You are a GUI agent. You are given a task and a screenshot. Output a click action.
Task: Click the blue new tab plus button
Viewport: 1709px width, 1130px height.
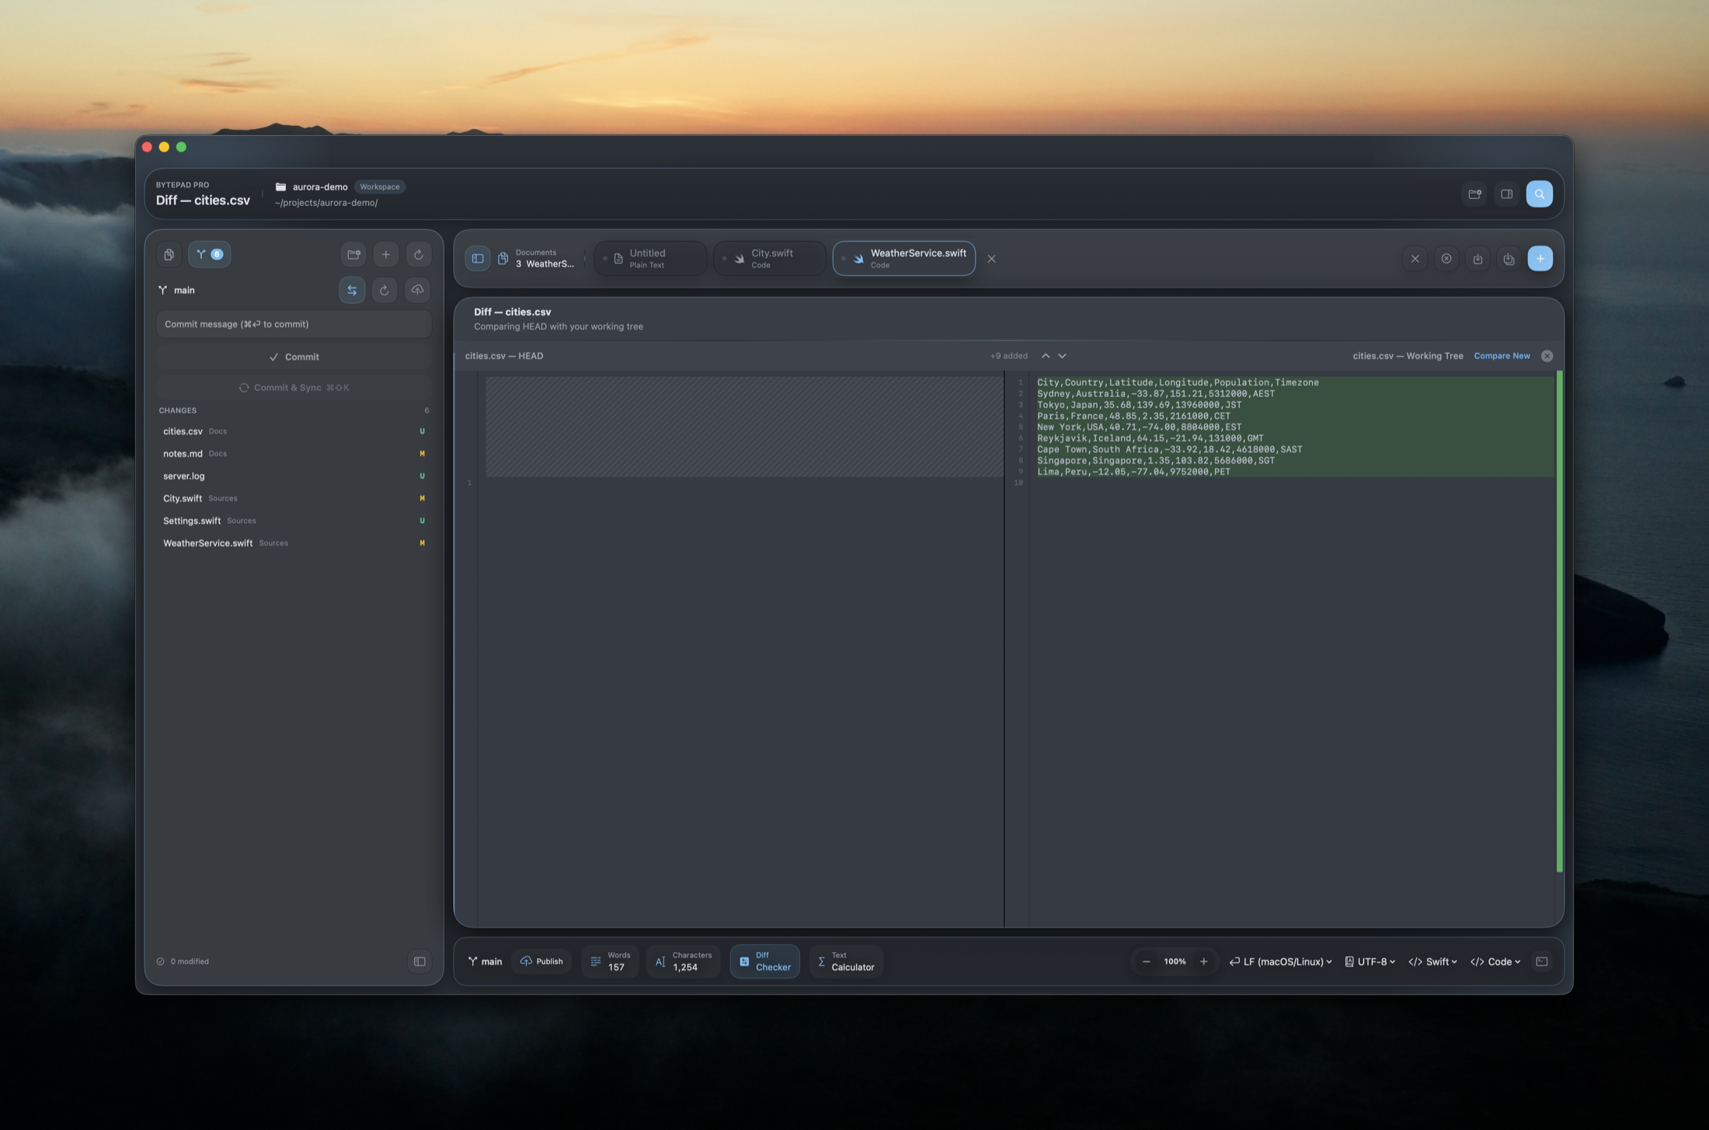point(1540,259)
